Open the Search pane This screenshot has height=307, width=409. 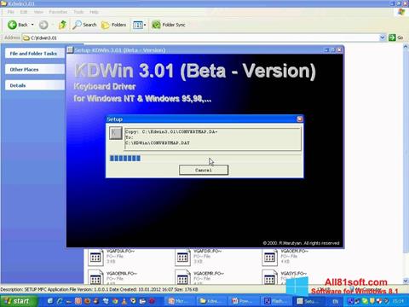click(84, 25)
